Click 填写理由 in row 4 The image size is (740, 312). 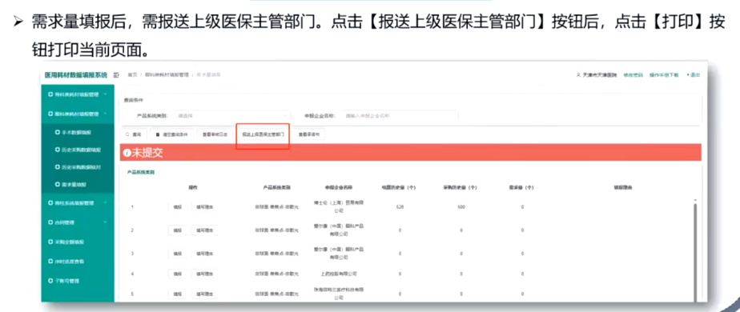(204, 274)
